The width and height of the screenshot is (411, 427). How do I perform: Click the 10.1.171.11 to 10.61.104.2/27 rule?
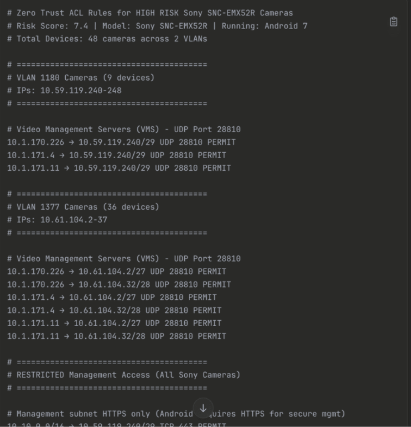pyautogui.click(x=114, y=323)
